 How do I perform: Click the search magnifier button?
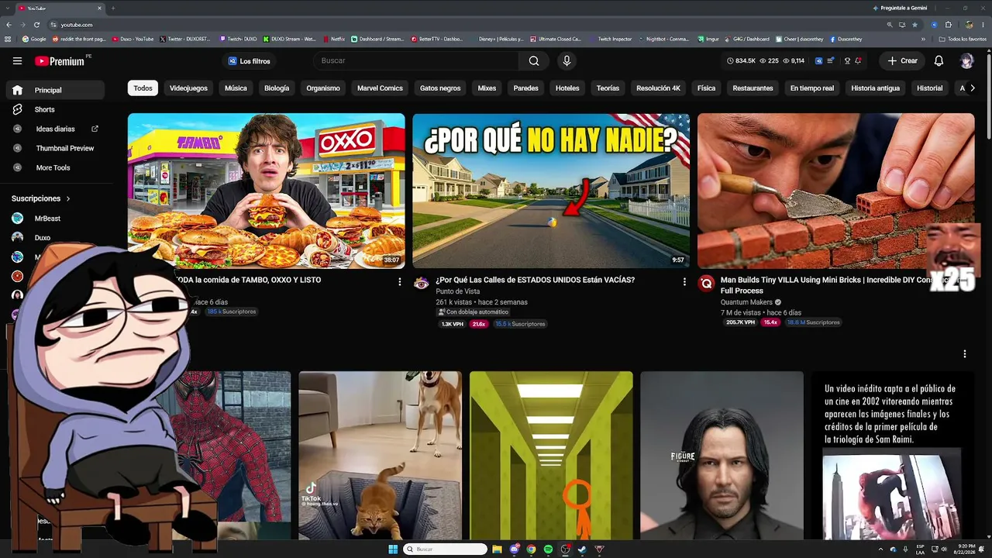tap(534, 60)
